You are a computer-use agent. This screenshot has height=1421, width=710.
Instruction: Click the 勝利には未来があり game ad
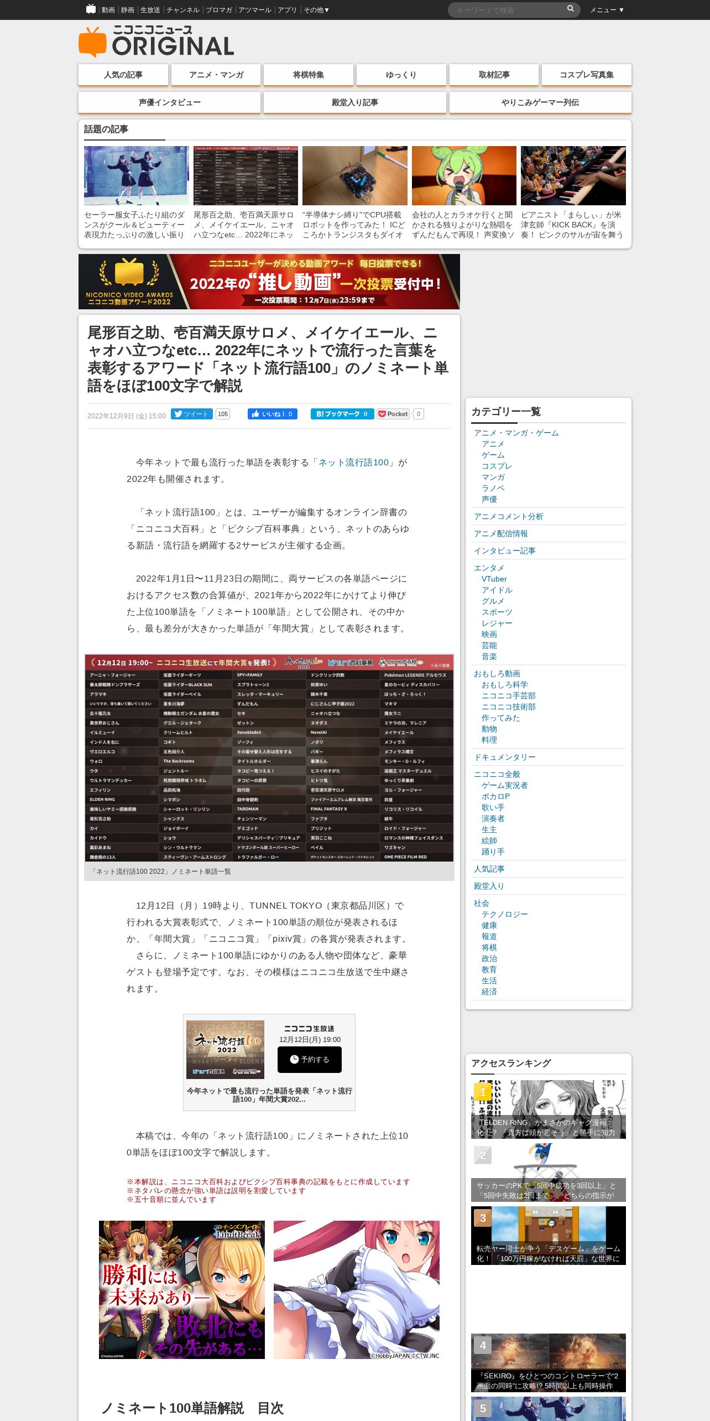pyautogui.click(x=182, y=1290)
